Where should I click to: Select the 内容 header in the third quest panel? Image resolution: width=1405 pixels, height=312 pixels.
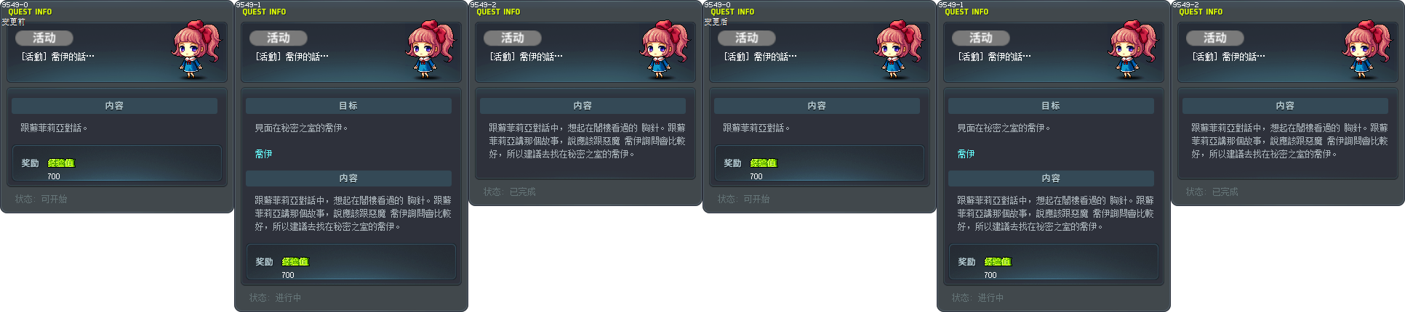coord(583,106)
